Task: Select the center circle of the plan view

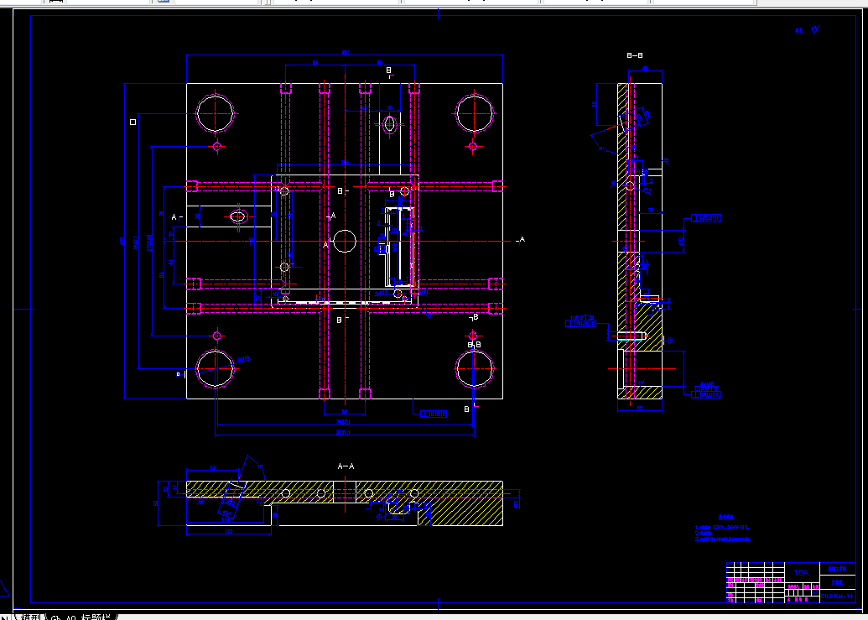Action: [x=345, y=242]
